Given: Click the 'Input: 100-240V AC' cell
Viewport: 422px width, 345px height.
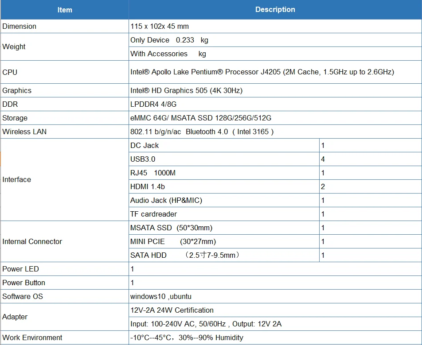Looking at the screenshot, I should pos(275,324).
